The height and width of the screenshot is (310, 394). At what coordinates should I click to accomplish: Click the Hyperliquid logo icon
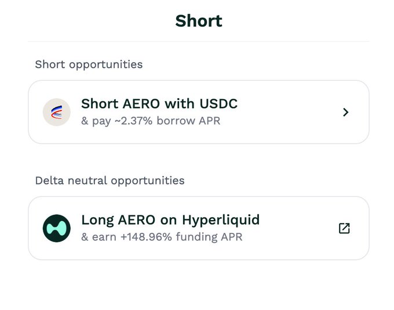57,228
